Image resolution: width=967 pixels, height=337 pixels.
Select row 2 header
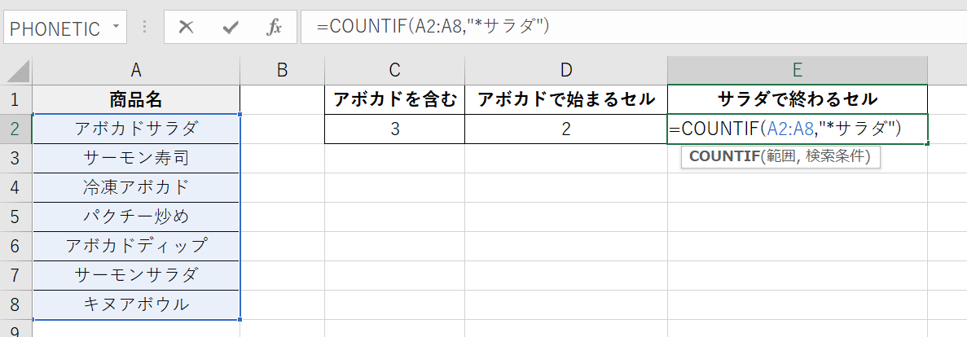pyautogui.click(x=16, y=129)
